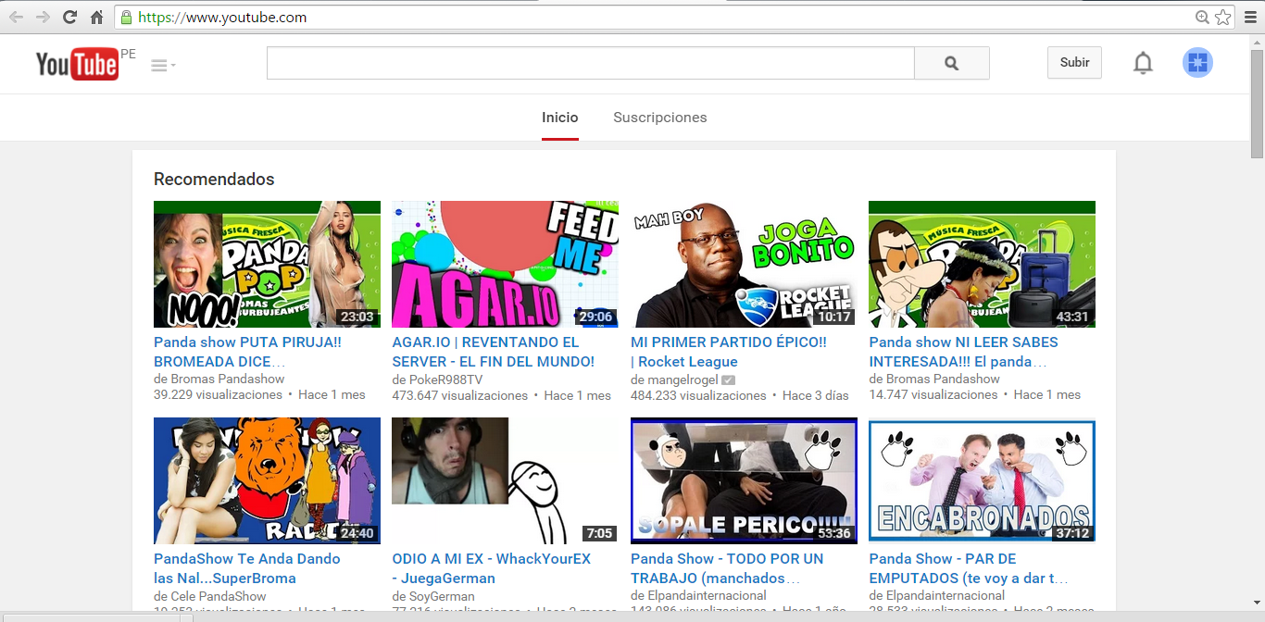
Task: Open channel PokeR988TV
Action: pyautogui.click(x=445, y=379)
